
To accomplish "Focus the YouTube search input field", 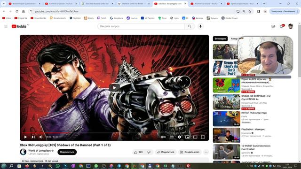I will 141,26.
